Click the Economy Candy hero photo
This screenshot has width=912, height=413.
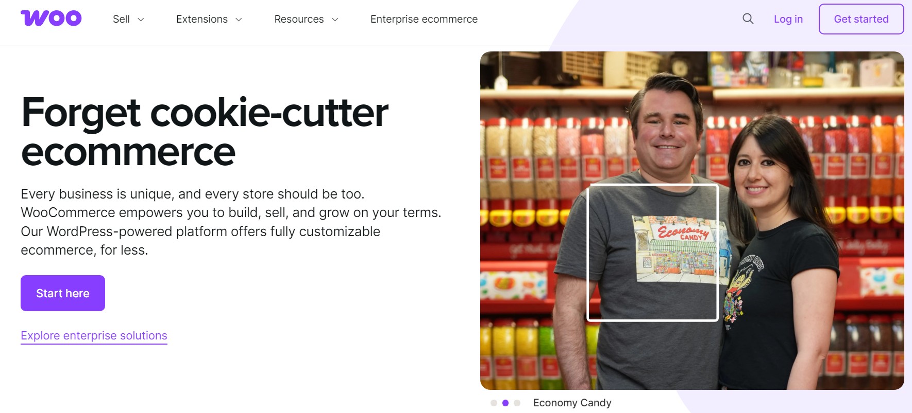pos(692,220)
